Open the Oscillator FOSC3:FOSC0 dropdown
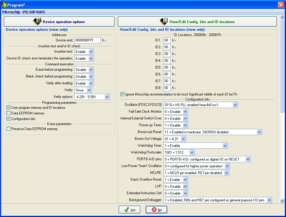The height and width of the screenshot is (217, 286). [x=235, y=105]
